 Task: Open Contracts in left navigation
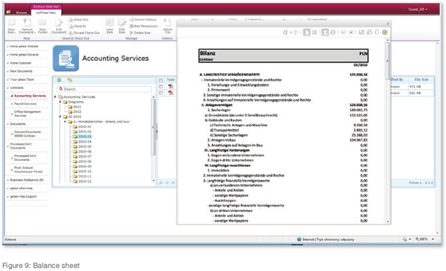[x=17, y=88]
